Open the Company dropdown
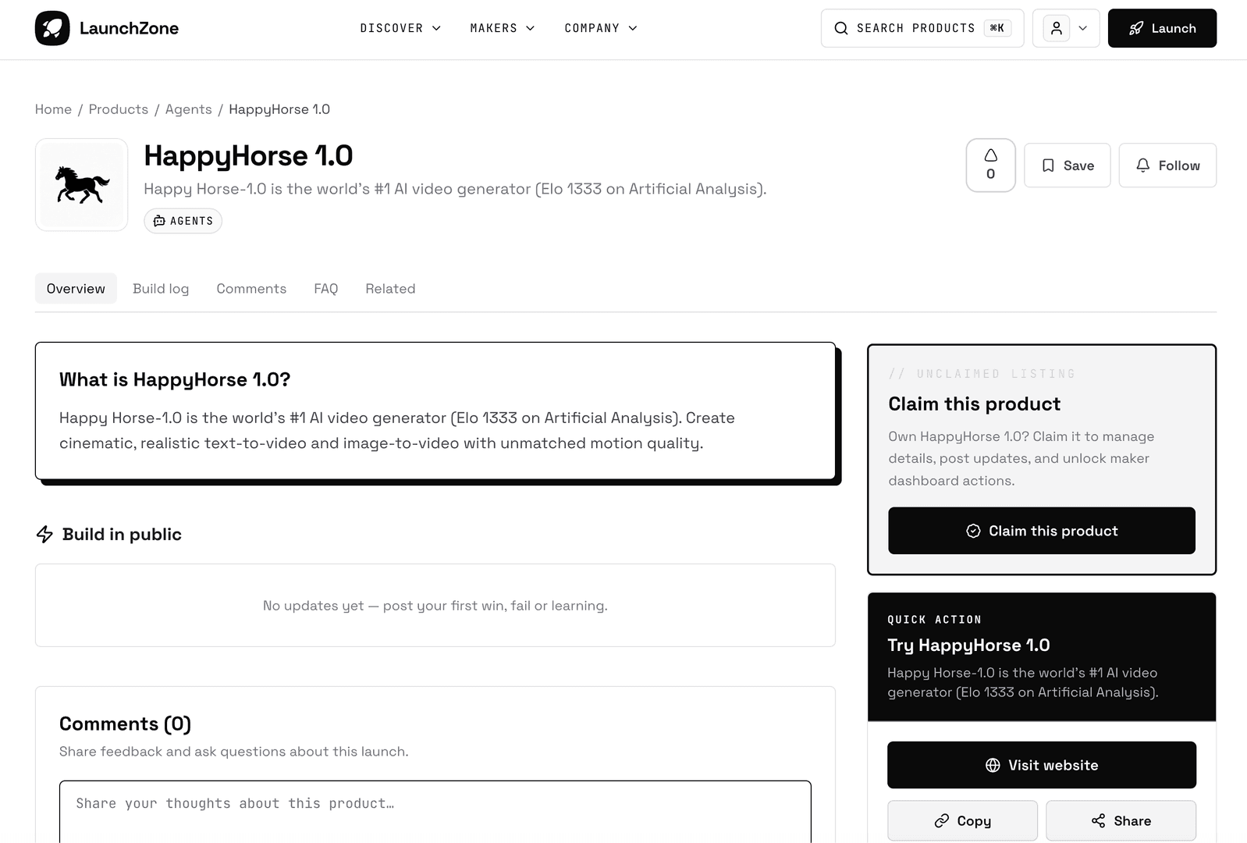Image resolution: width=1247 pixels, height=843 pixels. coord(601,28)
